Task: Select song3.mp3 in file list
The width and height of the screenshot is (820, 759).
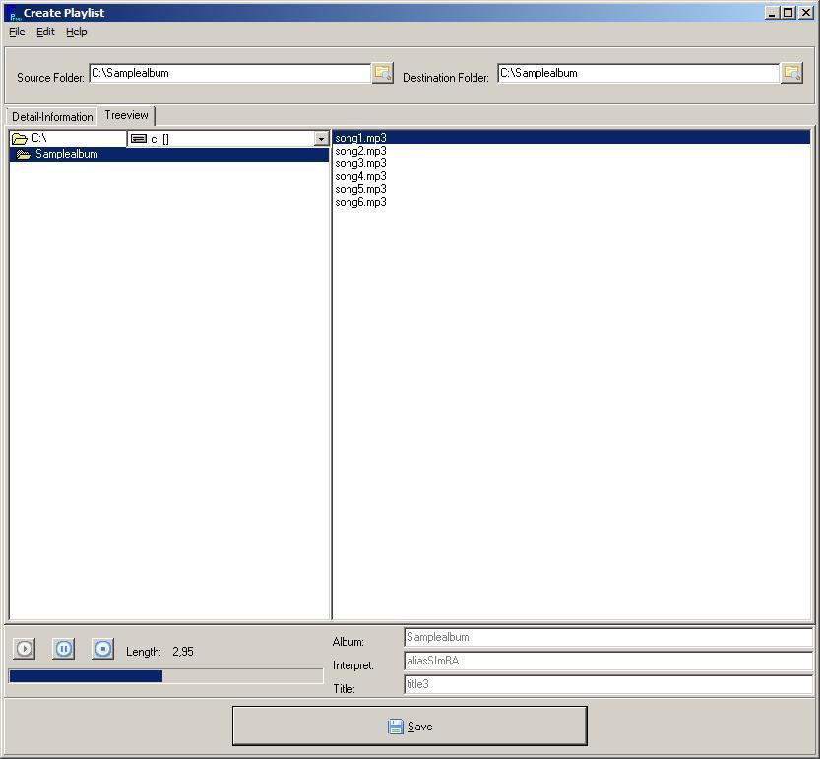Action: tap(360, 163)
